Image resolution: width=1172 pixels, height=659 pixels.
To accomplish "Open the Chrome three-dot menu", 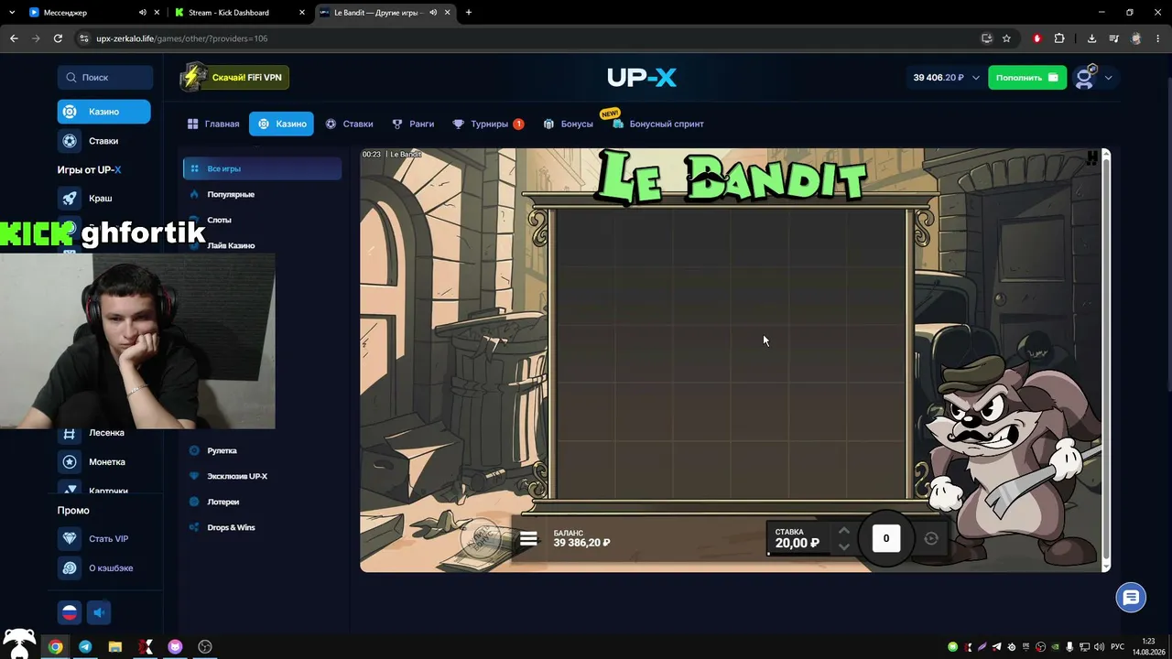I will pyautogui.click(x=1158, y=38).
